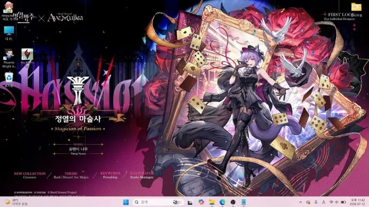Open the clock and date flyout
Screen dimensions: 369x207
[x=357, y=202]
